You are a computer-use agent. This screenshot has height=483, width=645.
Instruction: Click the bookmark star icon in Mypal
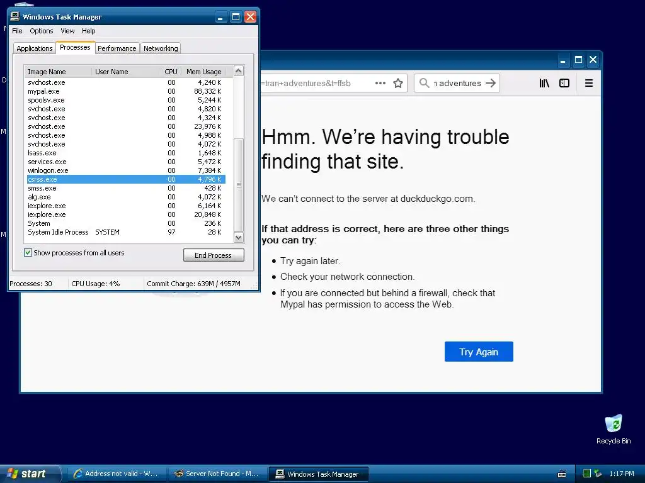pos(398,84)
